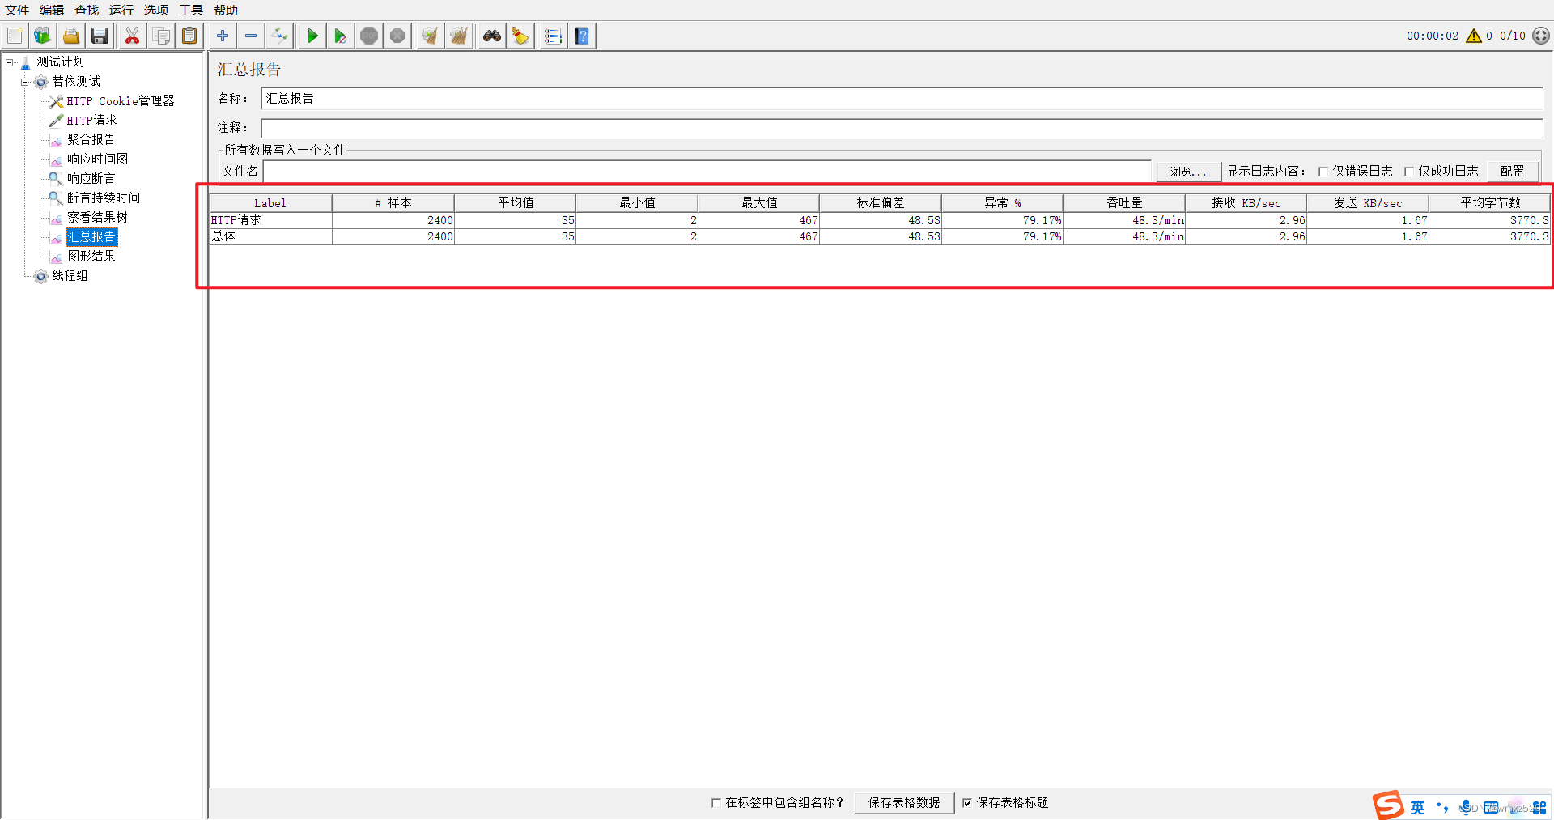Toggle the 英 input language indicator
Image resolution: width=1554 pixels, height=820 pixels.
pos(1417,808)
